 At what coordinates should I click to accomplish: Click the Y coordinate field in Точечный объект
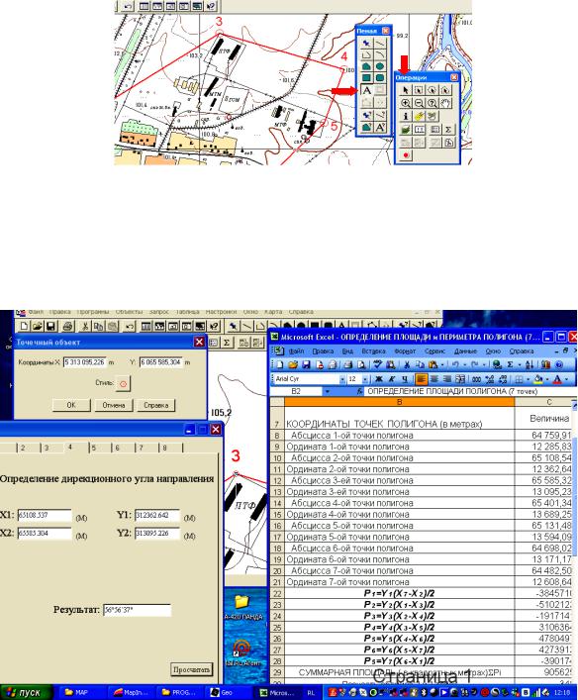[161, 362]
